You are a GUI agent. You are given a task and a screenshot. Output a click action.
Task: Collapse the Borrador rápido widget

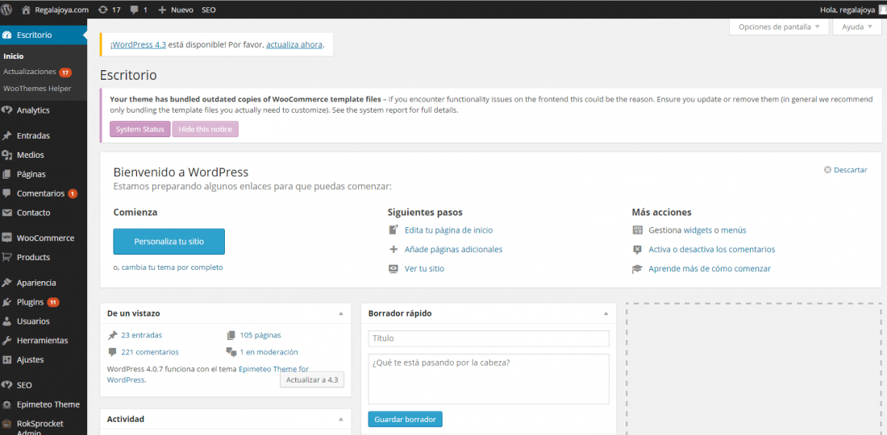[x=606, y=313]
